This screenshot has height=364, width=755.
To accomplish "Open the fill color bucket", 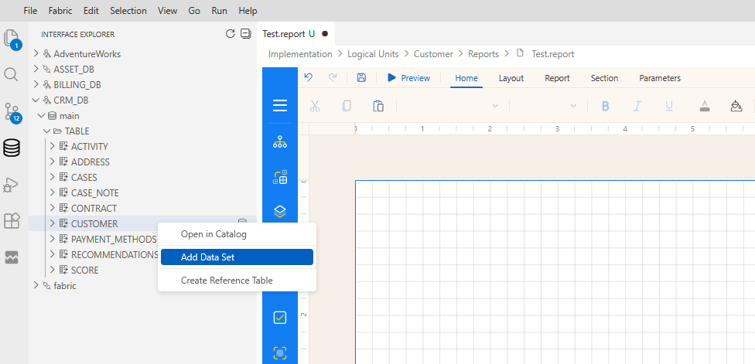I will click(x=736, y=106).
